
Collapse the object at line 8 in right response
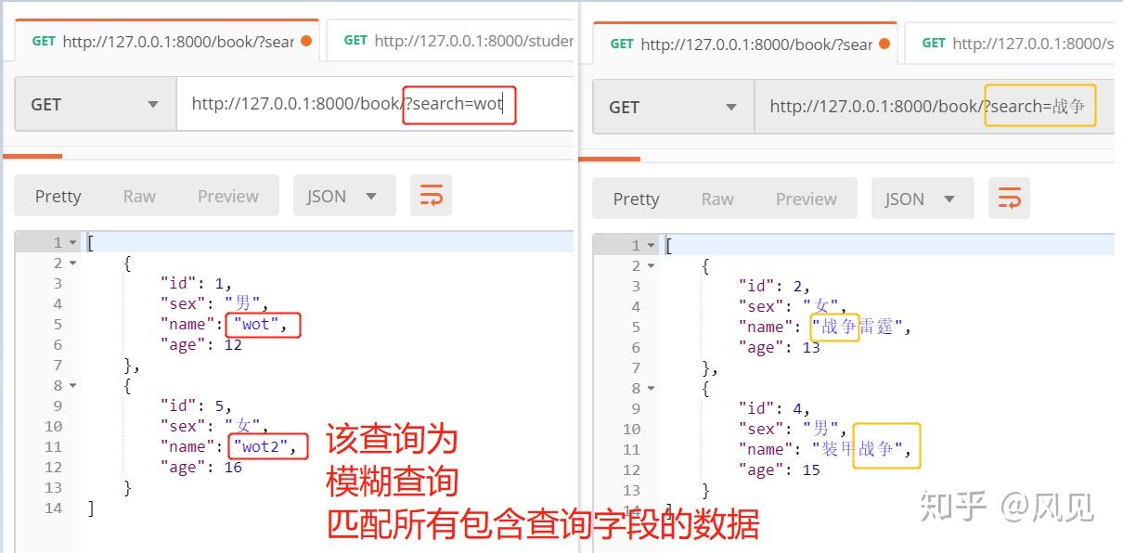point(650,388)
